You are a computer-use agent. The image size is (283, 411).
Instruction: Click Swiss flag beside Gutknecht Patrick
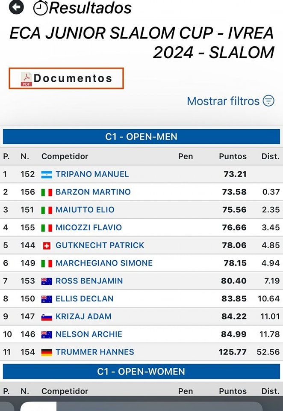(x=47, y=246)
